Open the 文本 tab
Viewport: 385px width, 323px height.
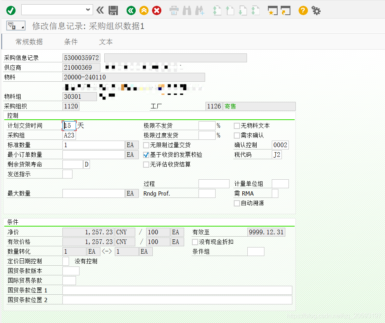(106, 42)
